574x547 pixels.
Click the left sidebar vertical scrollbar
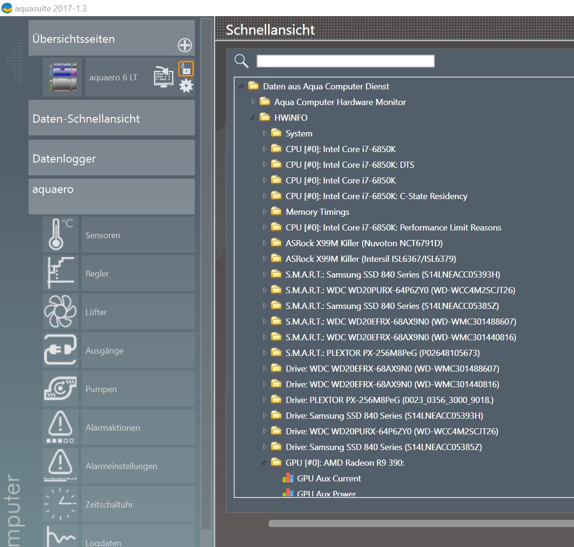click(206, 273)
